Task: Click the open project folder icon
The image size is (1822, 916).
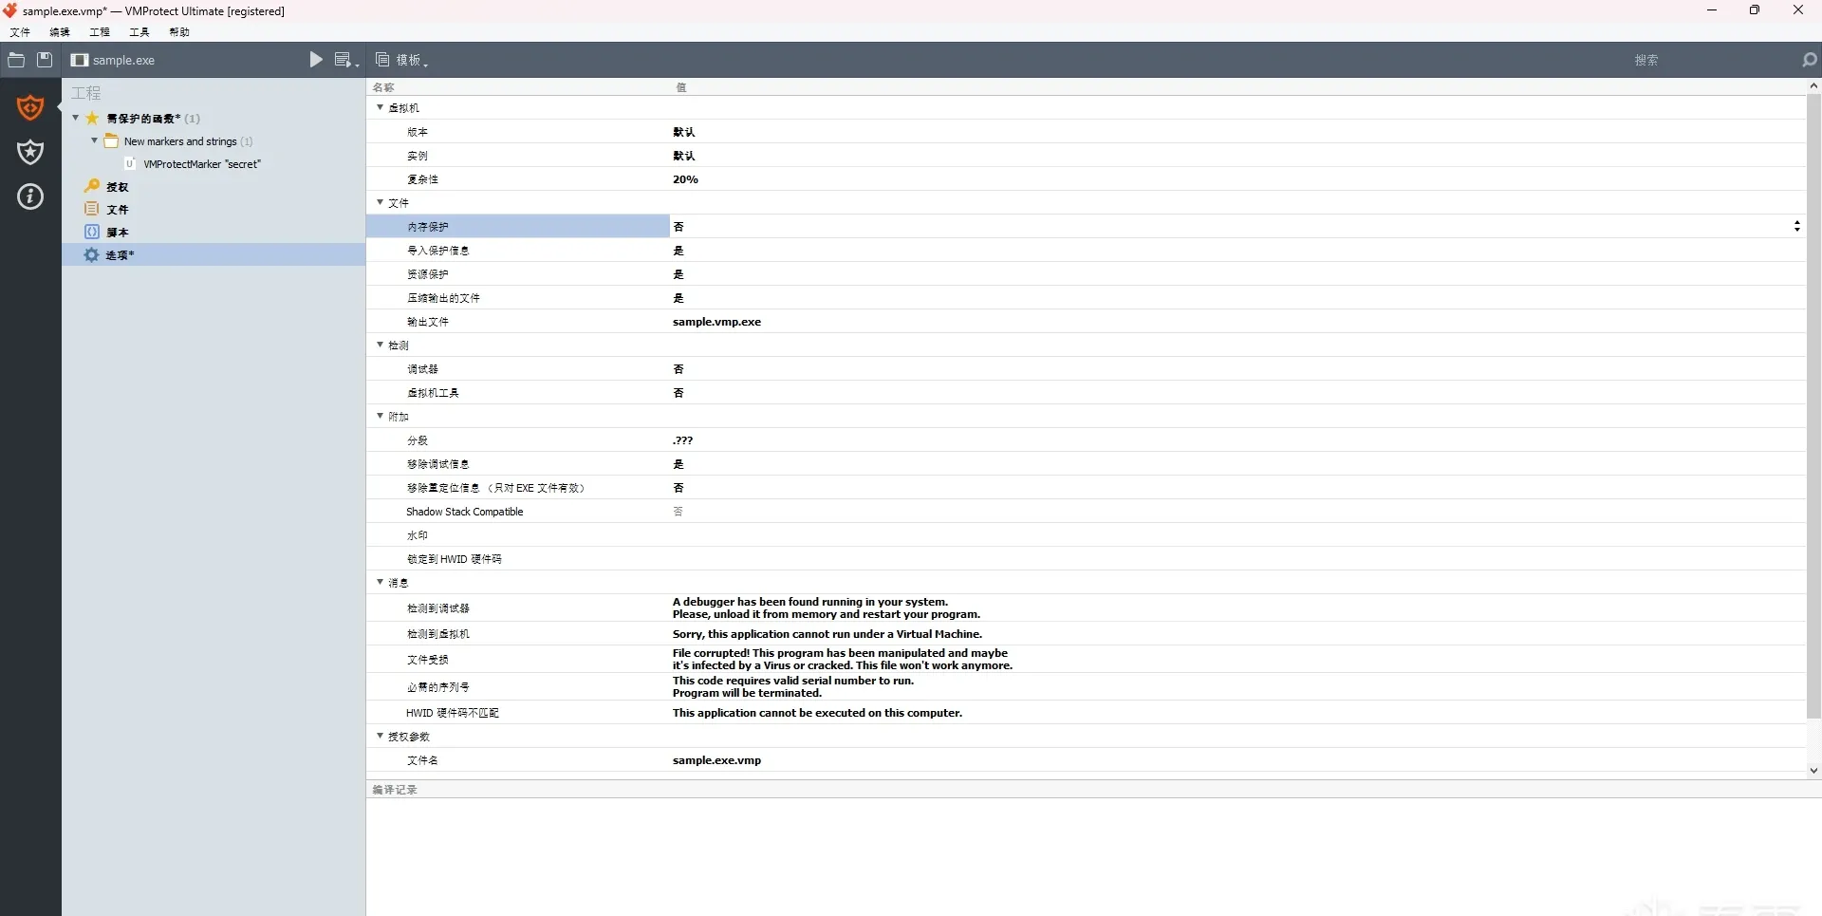Action: click(16, 60)
